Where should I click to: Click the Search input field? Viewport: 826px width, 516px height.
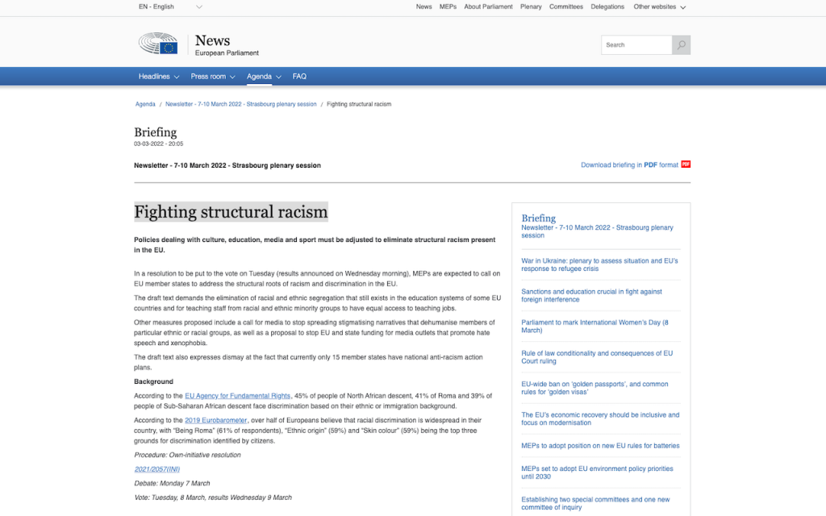(636, 45)
